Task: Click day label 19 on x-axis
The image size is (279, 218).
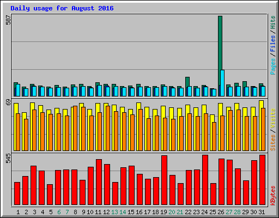Action: point(163,212)
